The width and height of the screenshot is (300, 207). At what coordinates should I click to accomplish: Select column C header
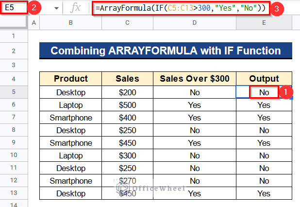(127, 23)
